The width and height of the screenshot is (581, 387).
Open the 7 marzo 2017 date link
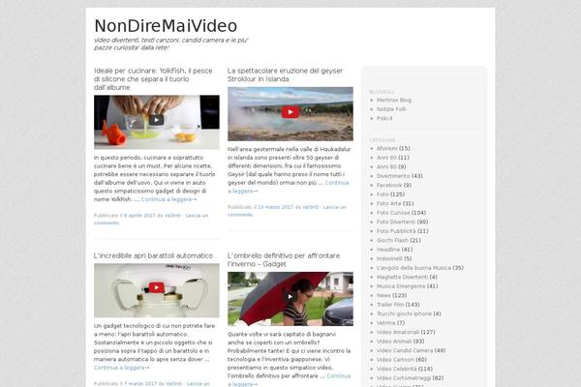point(140,384)
